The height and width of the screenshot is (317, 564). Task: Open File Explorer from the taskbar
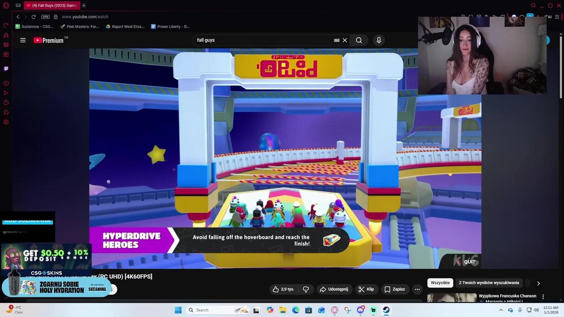point(282,310)
